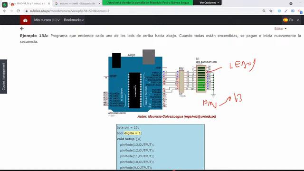304x171 pixels.
Task: Click the pencil extension icon
Action: click(286, 11)
